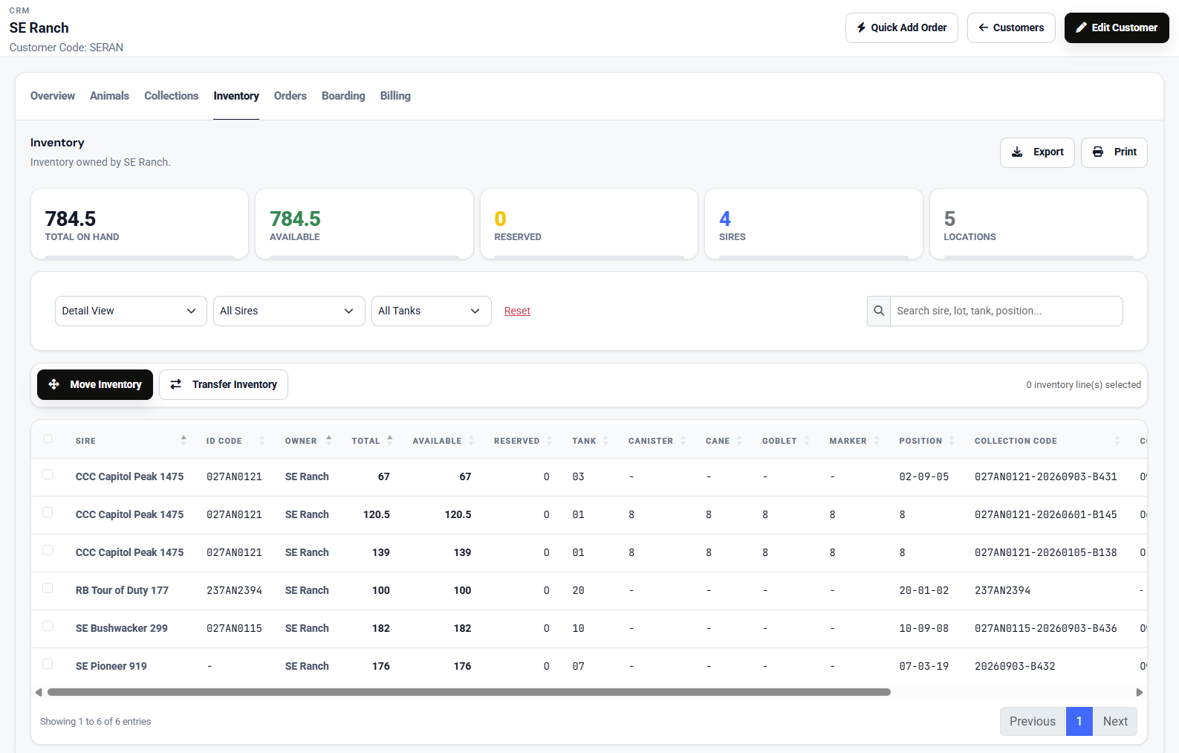Select page 1 in pagination
The height and width of the screenshot is (753, 1179).
(x=1079, y=721)
